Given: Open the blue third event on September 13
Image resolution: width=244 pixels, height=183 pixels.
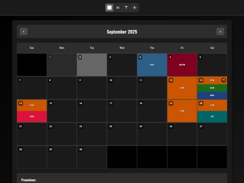Looking at the screenshot, I should (212, 95).
